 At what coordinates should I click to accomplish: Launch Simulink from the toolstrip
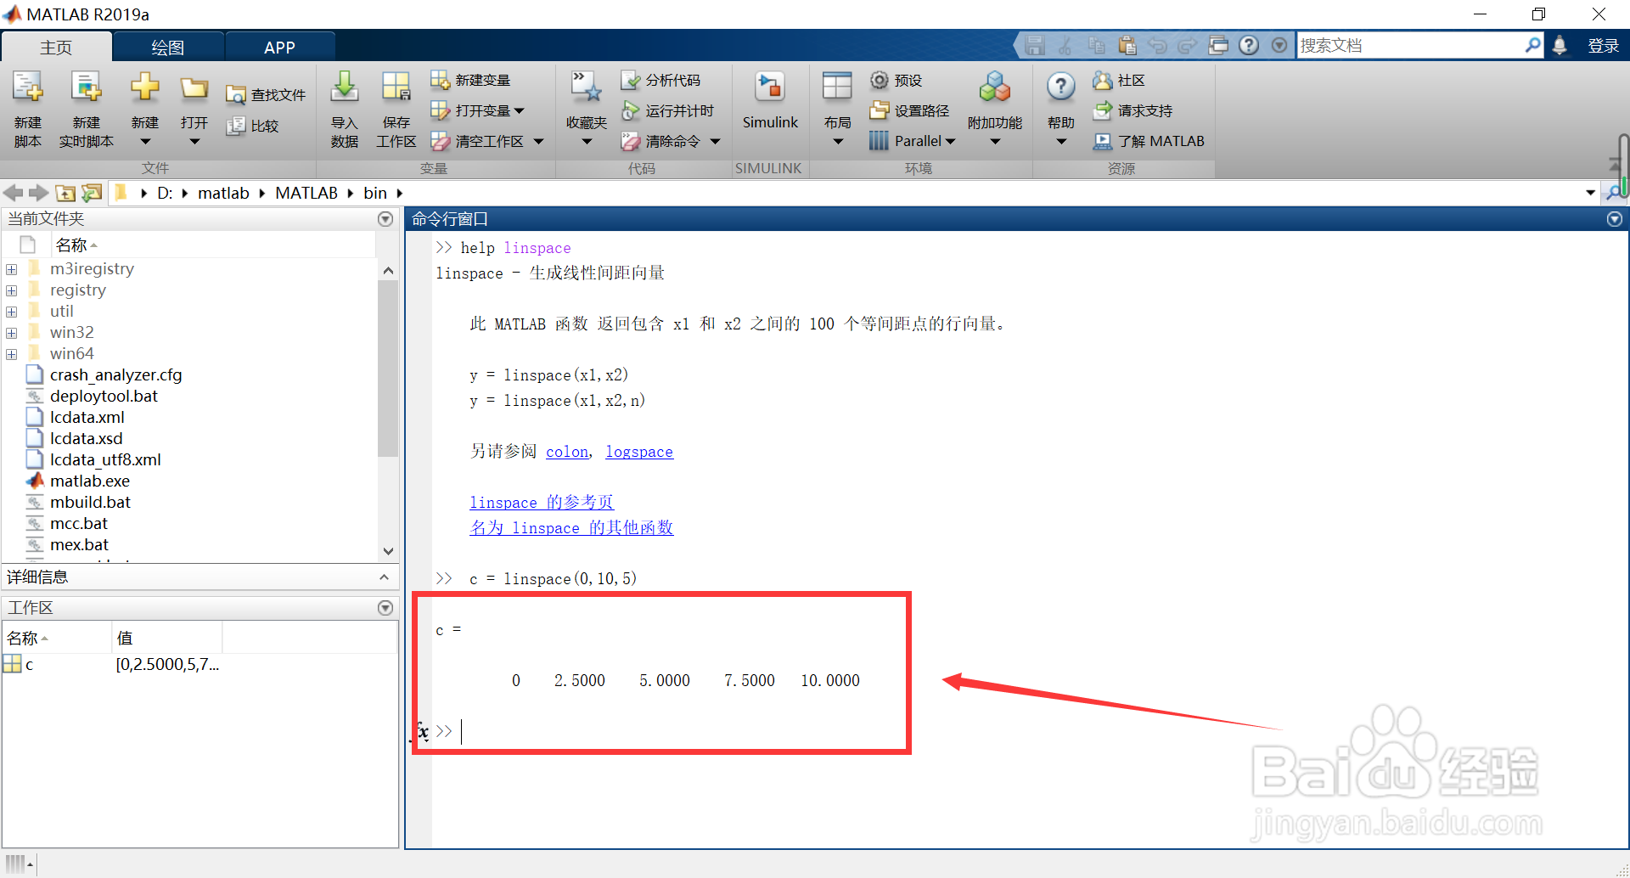(x=770, y=102)
